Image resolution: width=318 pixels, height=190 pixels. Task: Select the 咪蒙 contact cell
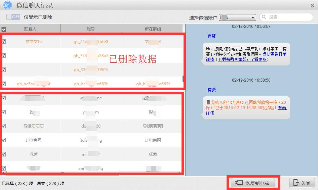(34, 154)
